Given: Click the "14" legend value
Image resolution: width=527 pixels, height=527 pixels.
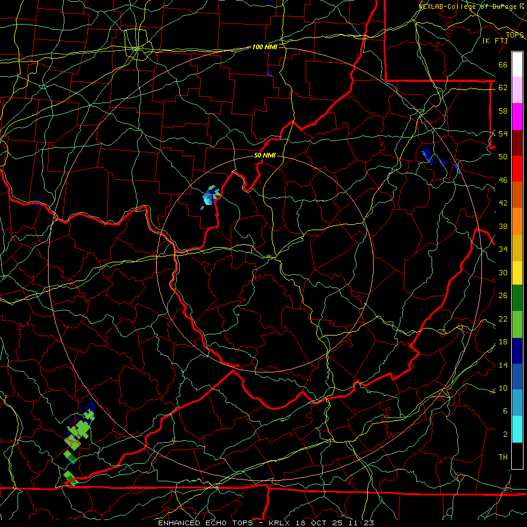Looking at the screenshot, I should tap(503, 365).
